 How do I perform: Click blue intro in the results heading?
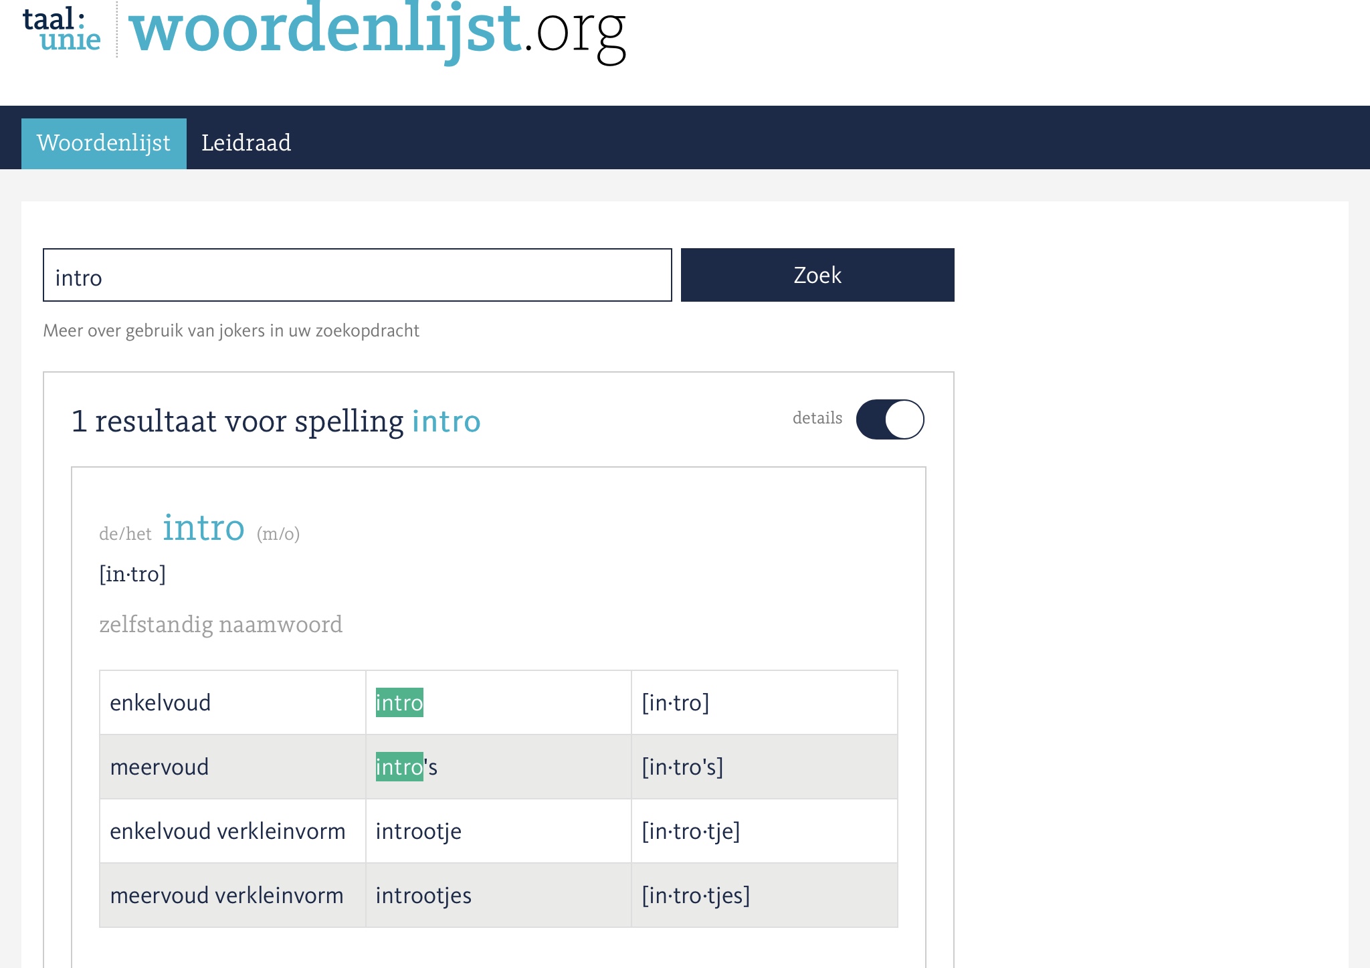[446, 421]
